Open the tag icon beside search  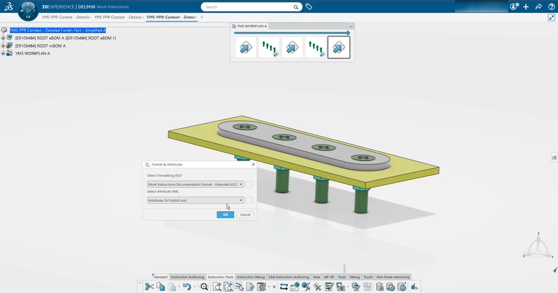[x=309, y=7]
